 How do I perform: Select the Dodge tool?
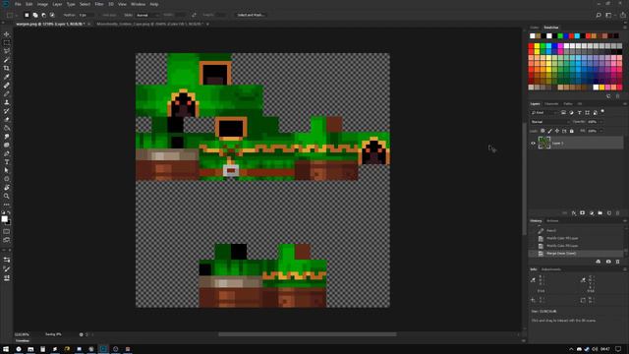[7, 145]
